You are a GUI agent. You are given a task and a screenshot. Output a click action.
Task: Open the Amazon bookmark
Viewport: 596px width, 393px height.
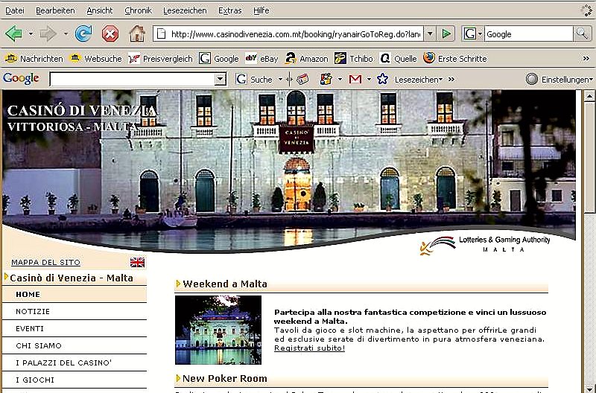pos(306,59)
